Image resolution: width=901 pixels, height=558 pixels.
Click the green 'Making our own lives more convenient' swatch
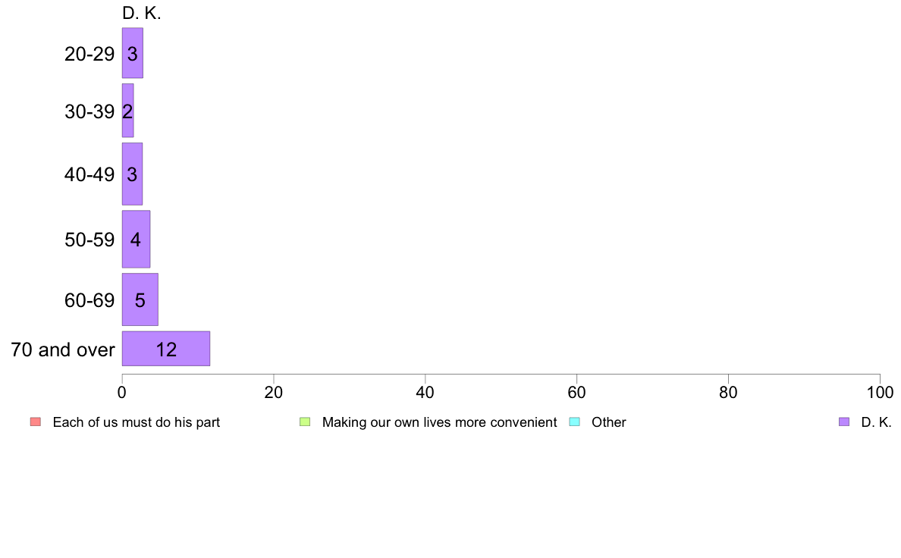click(305, 422)
